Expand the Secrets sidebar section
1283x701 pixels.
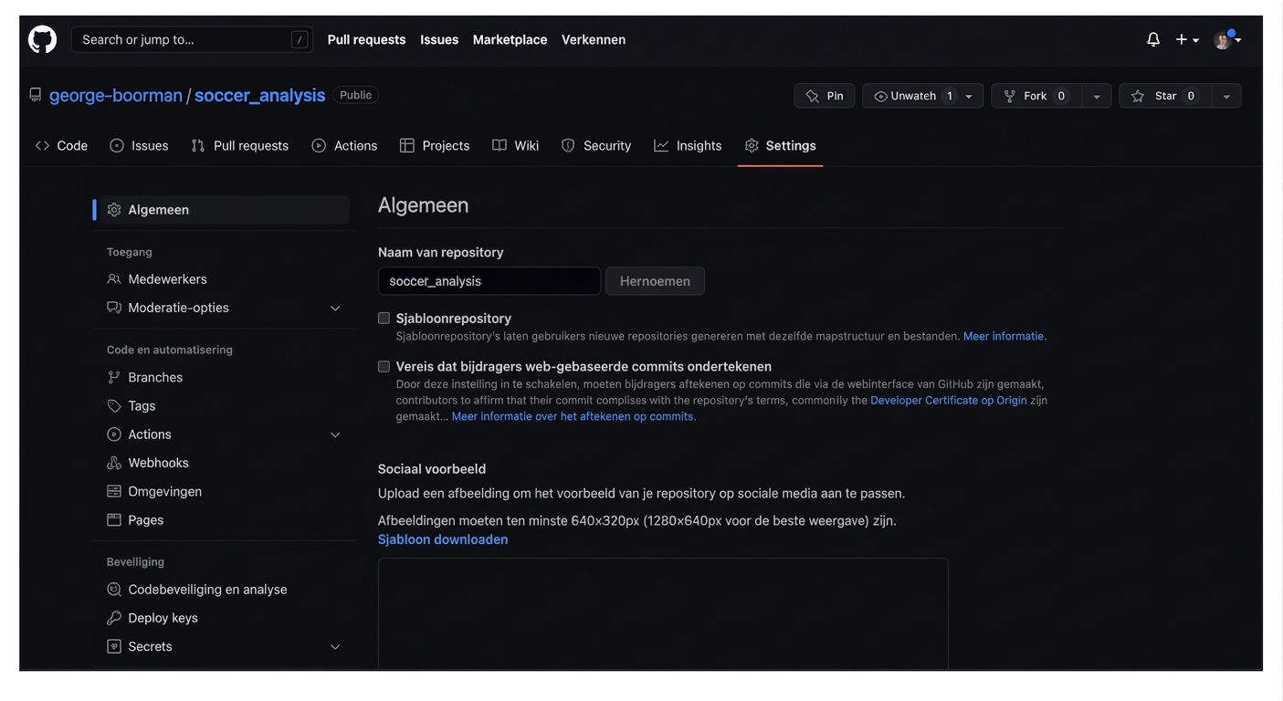pyautogui.click(x=335, y=647)
